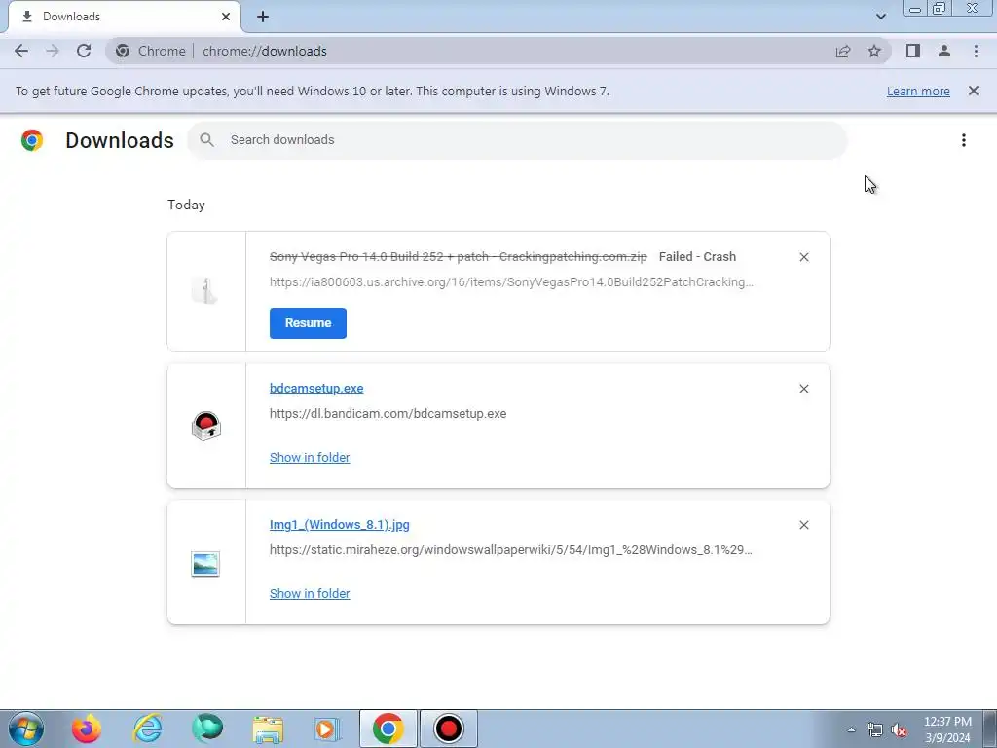Show hidden system tray icons
The image size is (997, 748).
[x=851, y=729]
